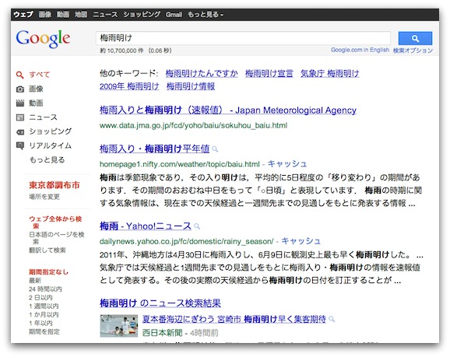Click the search box containing 梅雨明け
Image resolution: width=450 pixels, height=357 pixels.
click(x=243, y=38)
